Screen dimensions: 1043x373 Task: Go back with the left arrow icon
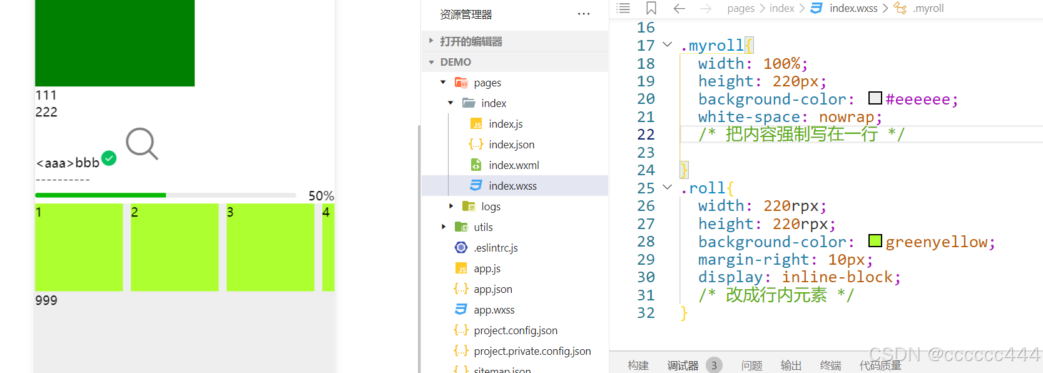click(679, 8)
